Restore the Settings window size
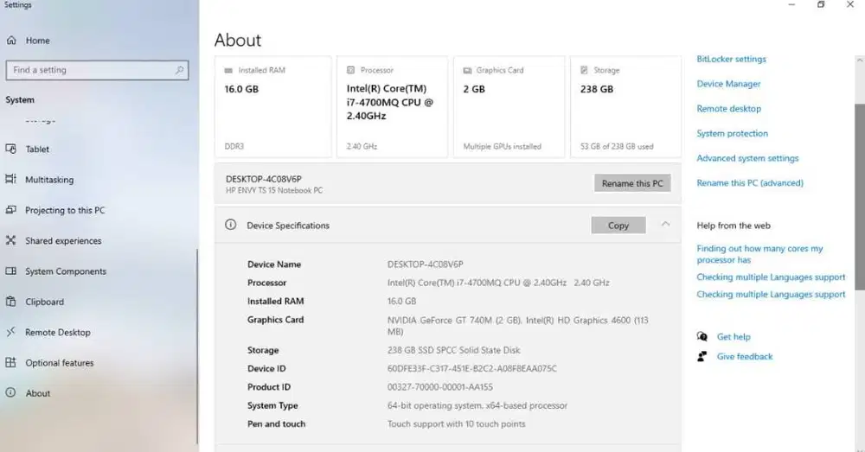This screenshot has width=865, height=452. click(x=821, y=4)
